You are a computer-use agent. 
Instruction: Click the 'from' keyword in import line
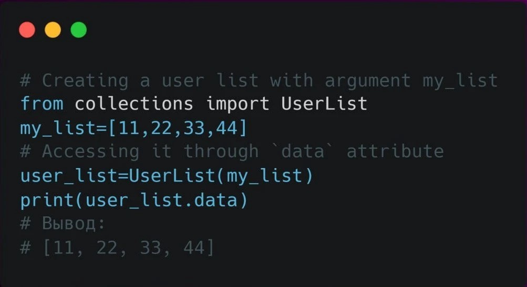click(42, 104)
